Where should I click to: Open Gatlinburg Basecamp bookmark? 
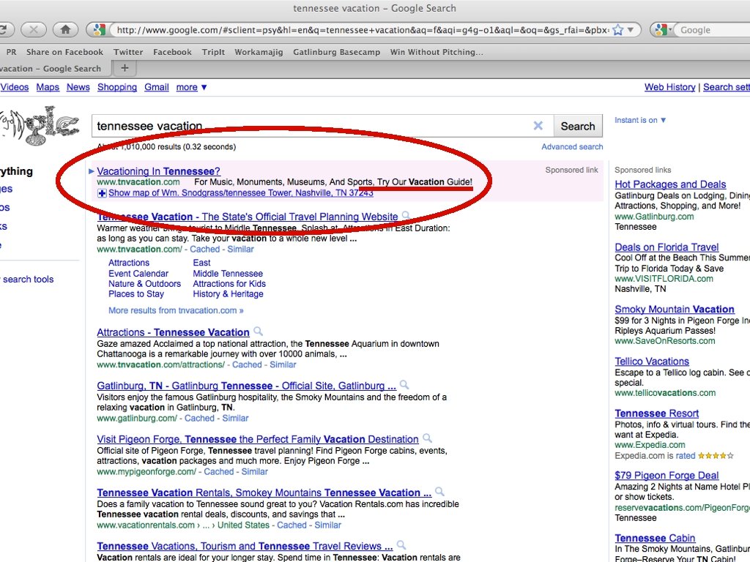(x=337, y=52)
